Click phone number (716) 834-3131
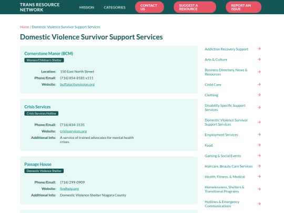This screenshot has width=284, height=213. tap(72, 125)
